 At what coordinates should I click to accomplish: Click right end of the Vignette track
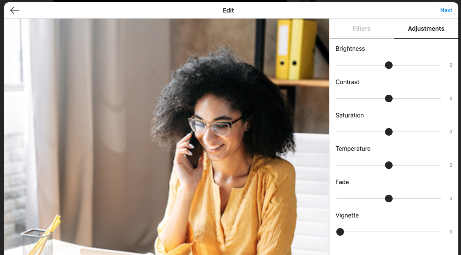(439, 232)
